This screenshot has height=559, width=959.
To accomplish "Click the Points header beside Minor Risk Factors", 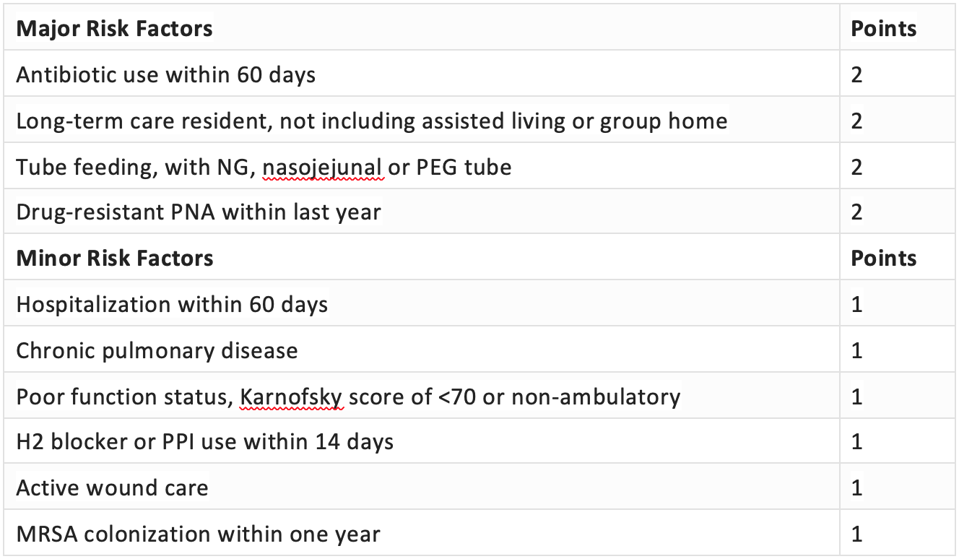I will (883, 259).
